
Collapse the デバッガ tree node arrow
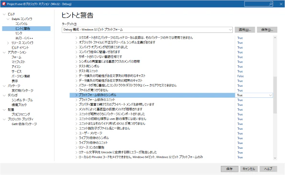(x=4, y=95)
